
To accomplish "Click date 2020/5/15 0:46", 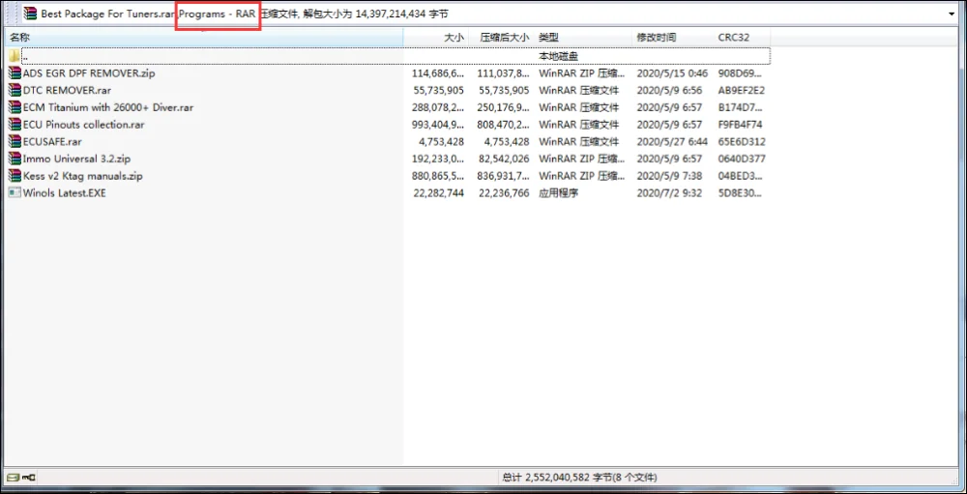I will pyautogui.click(x=672, y=73).
